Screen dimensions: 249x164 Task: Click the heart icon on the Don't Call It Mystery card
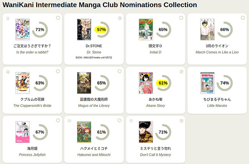[131, 121]
